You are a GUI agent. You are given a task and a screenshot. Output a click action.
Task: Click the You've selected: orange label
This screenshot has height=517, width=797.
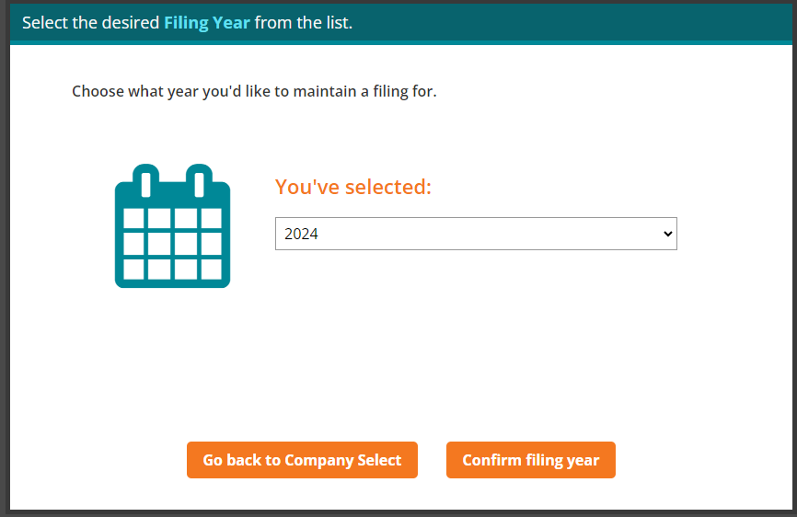coord(353,187)
